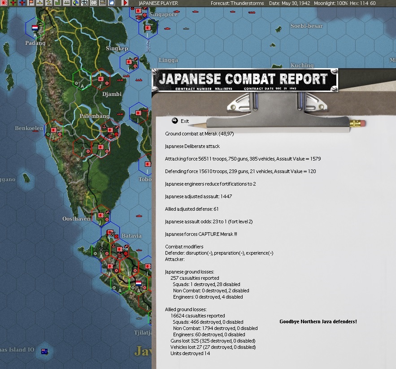Click 'Japanese Deliberate attack' line
This screenshot has height=369, width=396.
[x=192, y=146]
